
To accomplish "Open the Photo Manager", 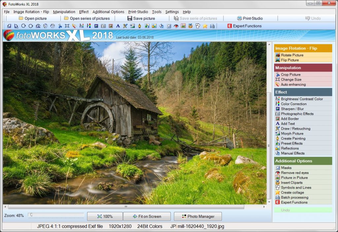I will coord(197,216).
